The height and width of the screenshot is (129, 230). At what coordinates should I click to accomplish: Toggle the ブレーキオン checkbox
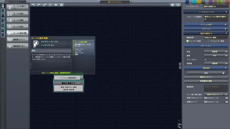[x=205, y=59]
